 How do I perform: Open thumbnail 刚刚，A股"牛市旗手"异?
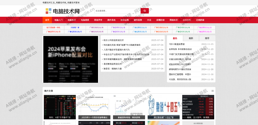[60, 107]
